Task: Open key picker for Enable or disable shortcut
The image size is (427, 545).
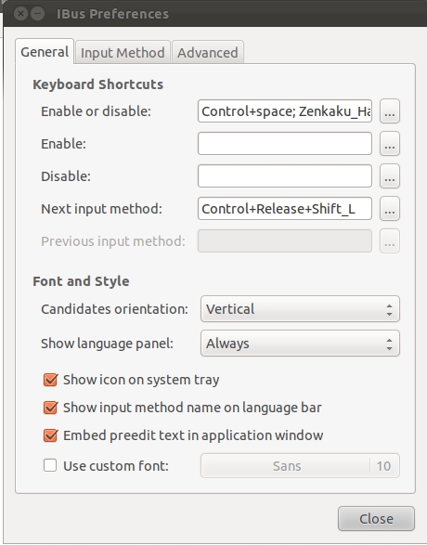Action: 390,111
